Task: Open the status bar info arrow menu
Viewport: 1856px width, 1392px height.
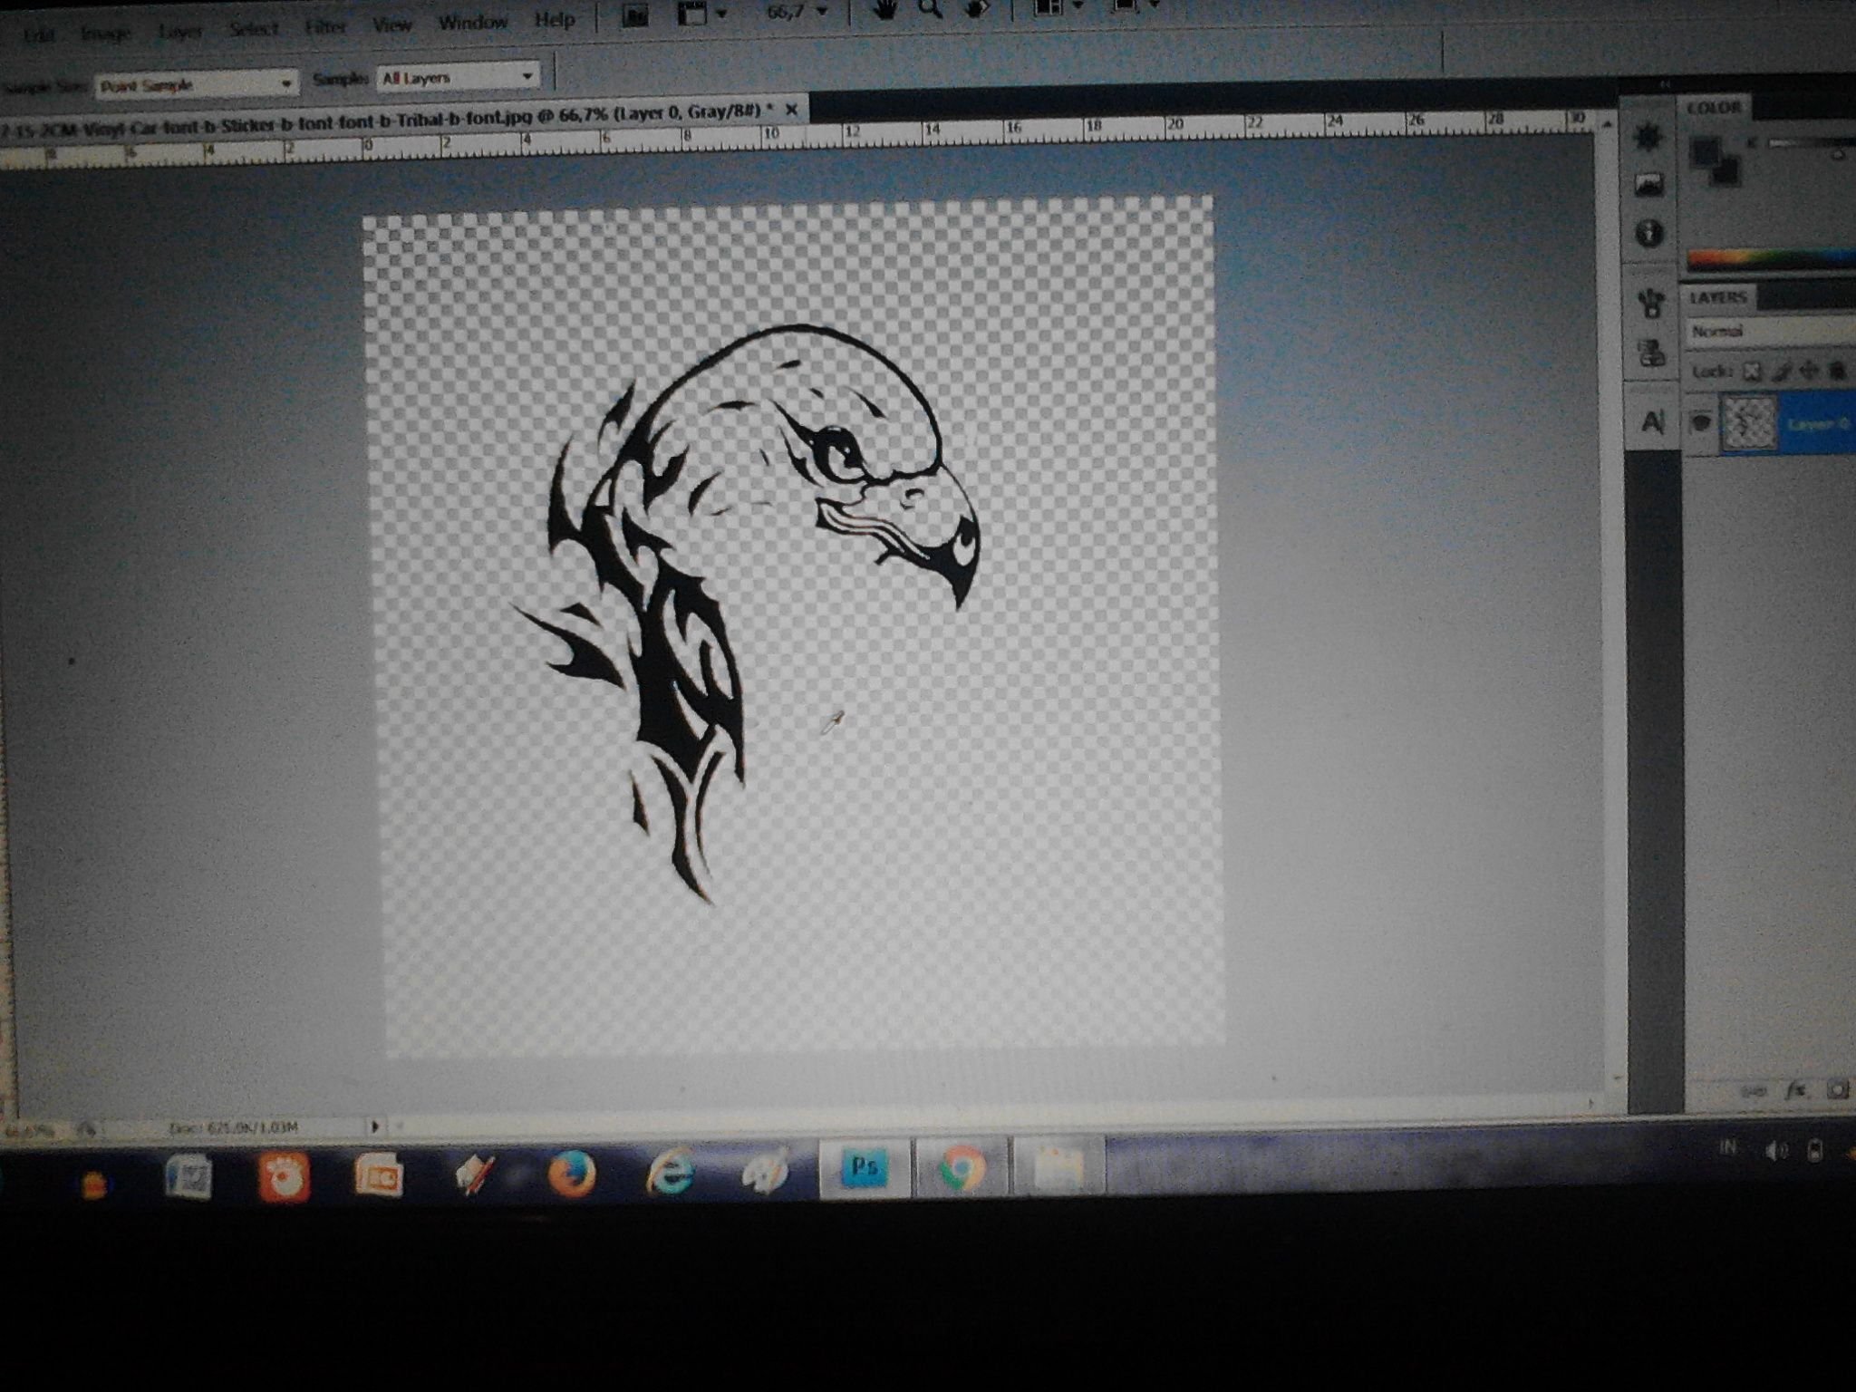Action: click(374, 1127)
